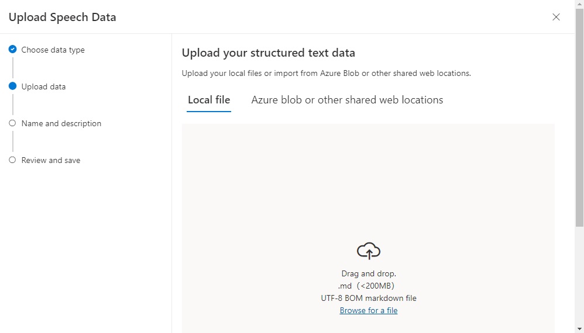Click the UTF-8 BOM markdown file text
The height and width of the screenshot is (333, 584).
point(369,298)
